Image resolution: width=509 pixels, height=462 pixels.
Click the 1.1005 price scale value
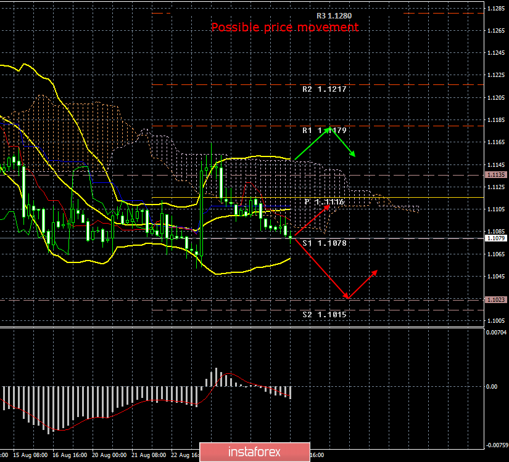click(x=496, y=321)
